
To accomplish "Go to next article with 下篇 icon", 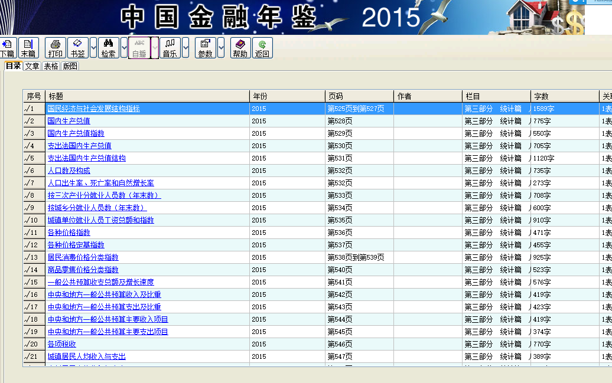I will (8, 48).
